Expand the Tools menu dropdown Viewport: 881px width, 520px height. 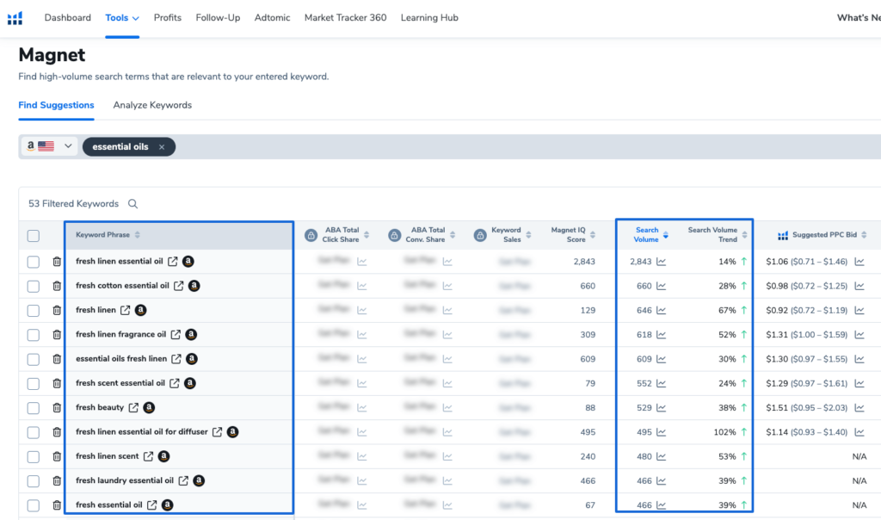tap(122, 18)
